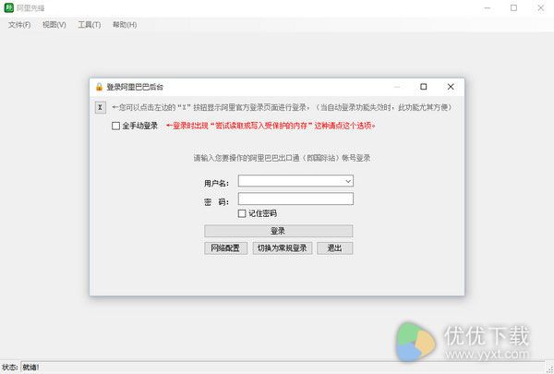Maximize the main application window
The height and width of the screenshot is (374, 554).
[x=513, y=7]
